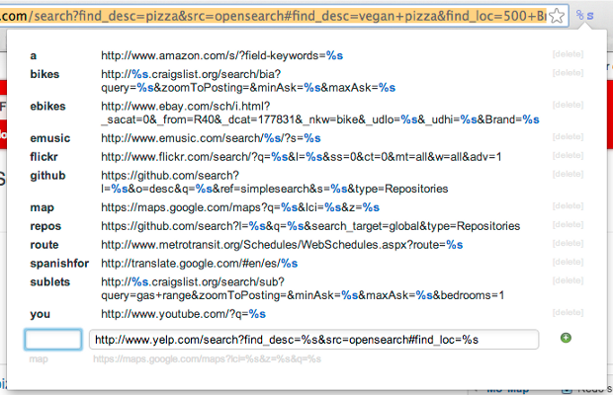Select the 'a' keyword entry
This screenshot has width=613, height=395.
(x=34, y=56)
